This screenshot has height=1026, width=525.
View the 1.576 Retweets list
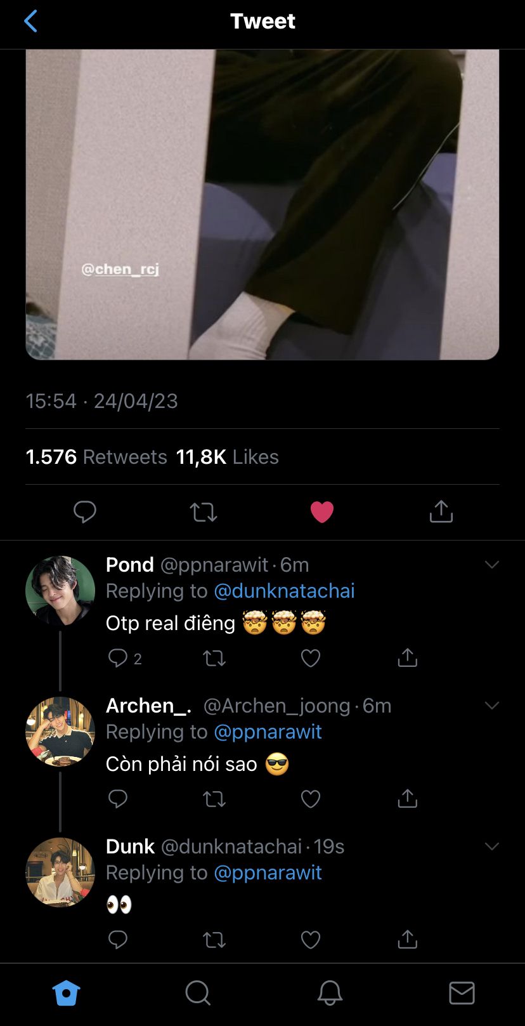96,457
